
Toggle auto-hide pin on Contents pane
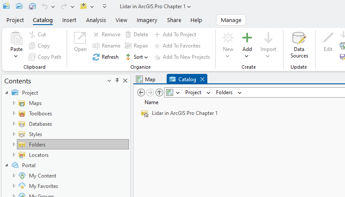click(117, 81)
